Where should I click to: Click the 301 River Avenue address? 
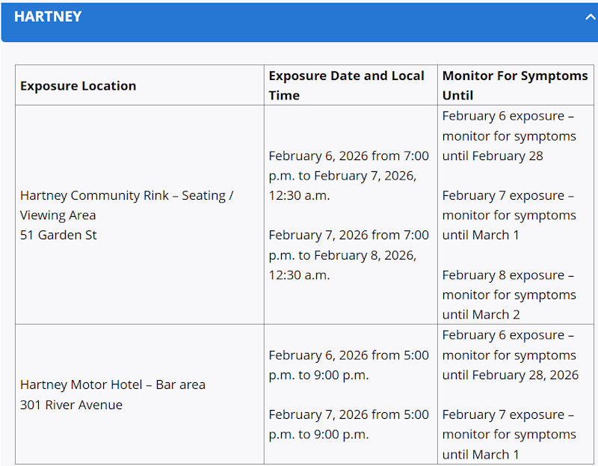tap(71, 405)
